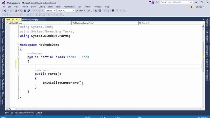Open the Tools menu
The image size is (210, 118).
[x=58, y=7]
